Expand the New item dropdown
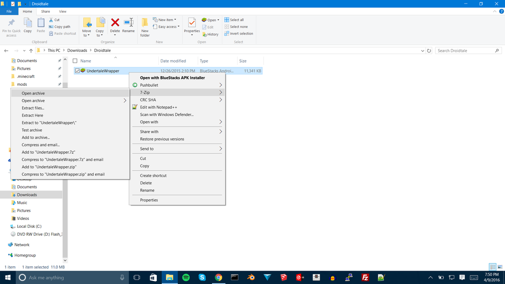 (167, 20)
